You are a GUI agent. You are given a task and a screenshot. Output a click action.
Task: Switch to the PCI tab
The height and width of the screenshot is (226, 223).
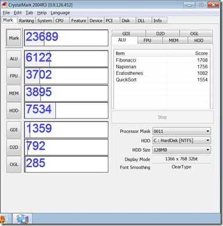pos(111,20)
